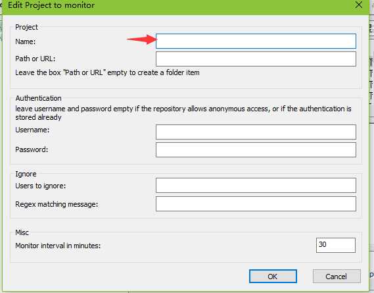The image size is (374, 293).
Task: Click into the Password field
Action: [256, 150]
